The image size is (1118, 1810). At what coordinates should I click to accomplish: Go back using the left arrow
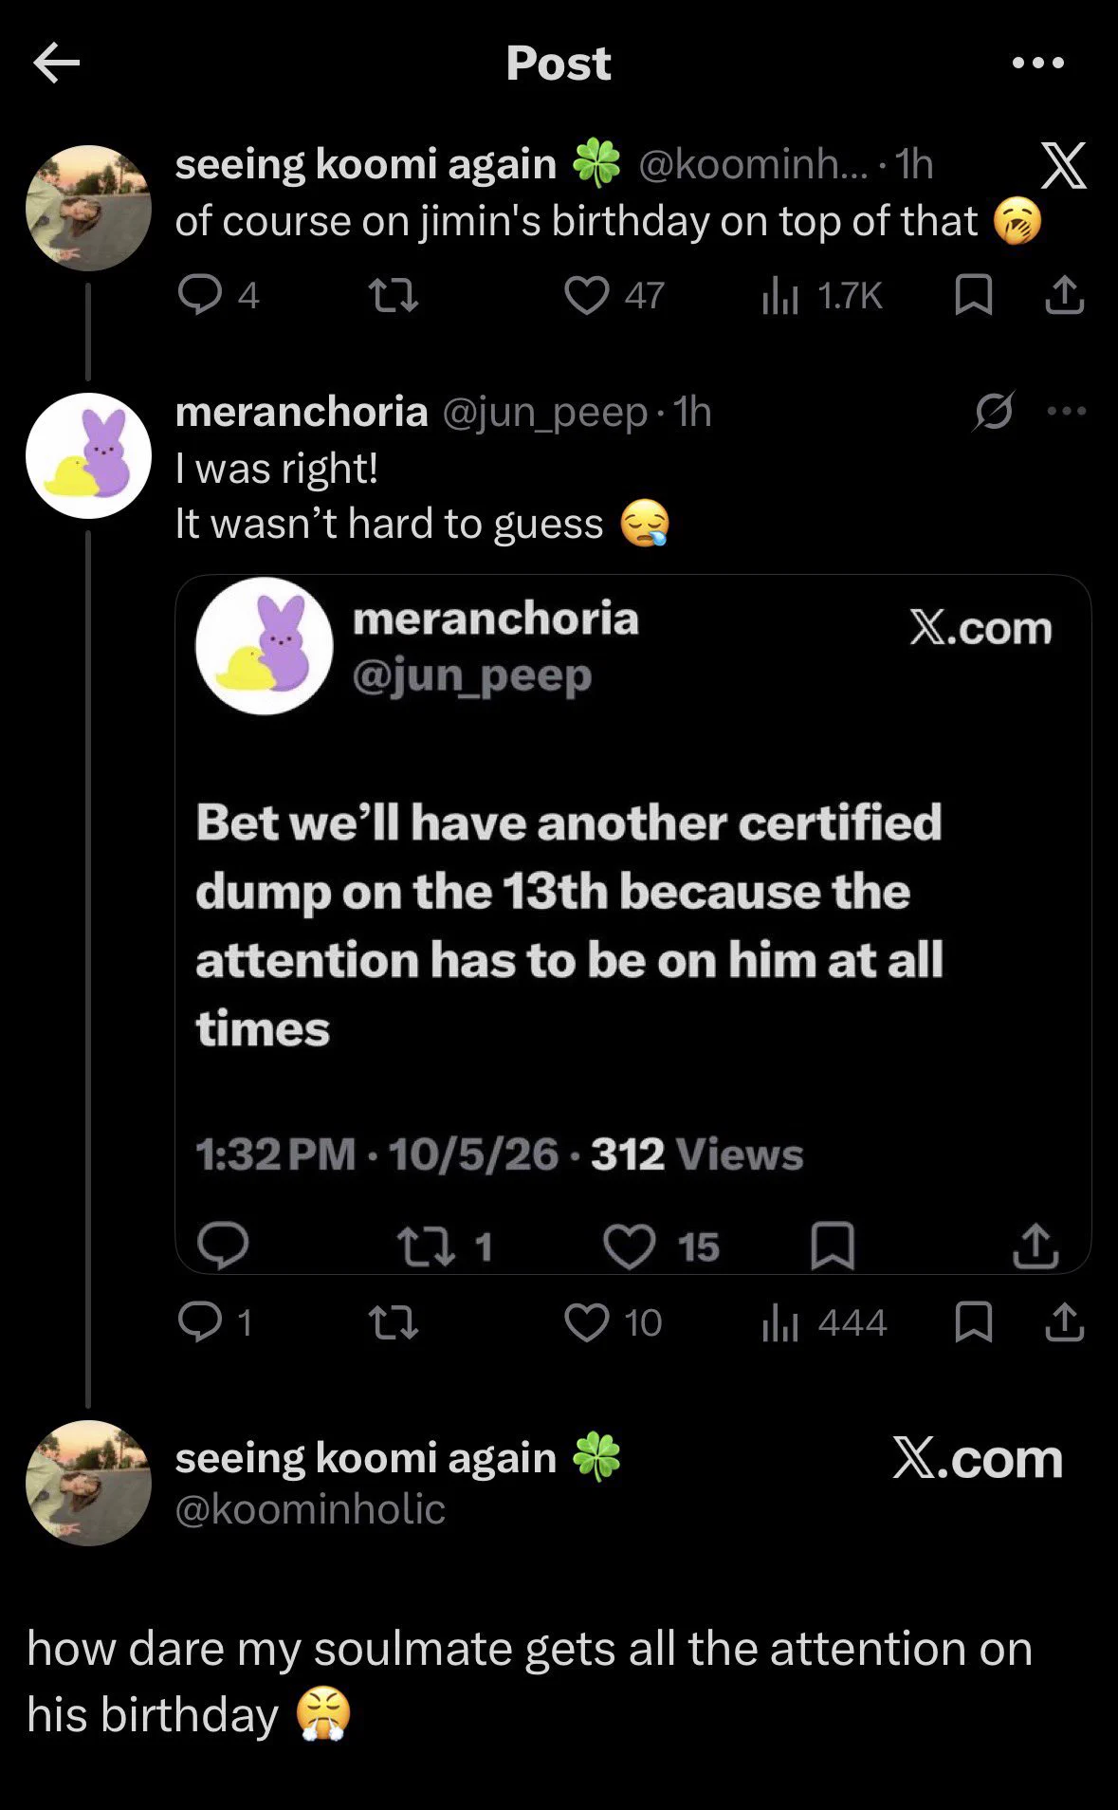tap(56, 64)
